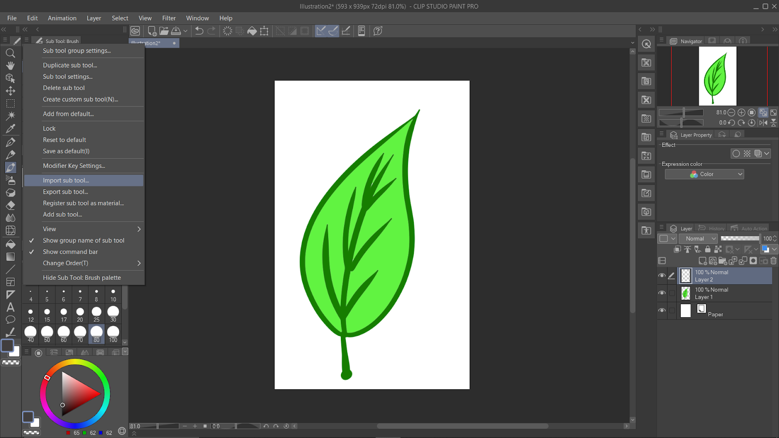
Task: Click the New document icon
Action: [152, 31]
